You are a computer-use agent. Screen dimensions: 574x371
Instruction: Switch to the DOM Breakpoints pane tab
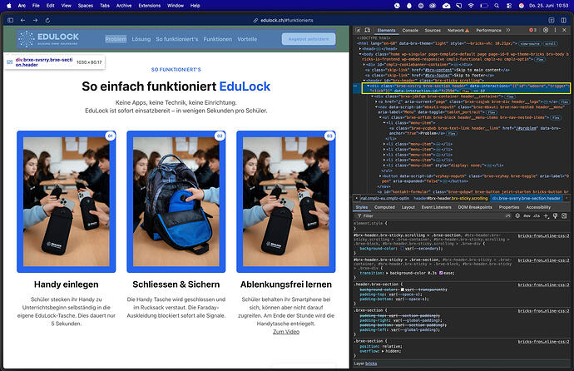point(475,207)
